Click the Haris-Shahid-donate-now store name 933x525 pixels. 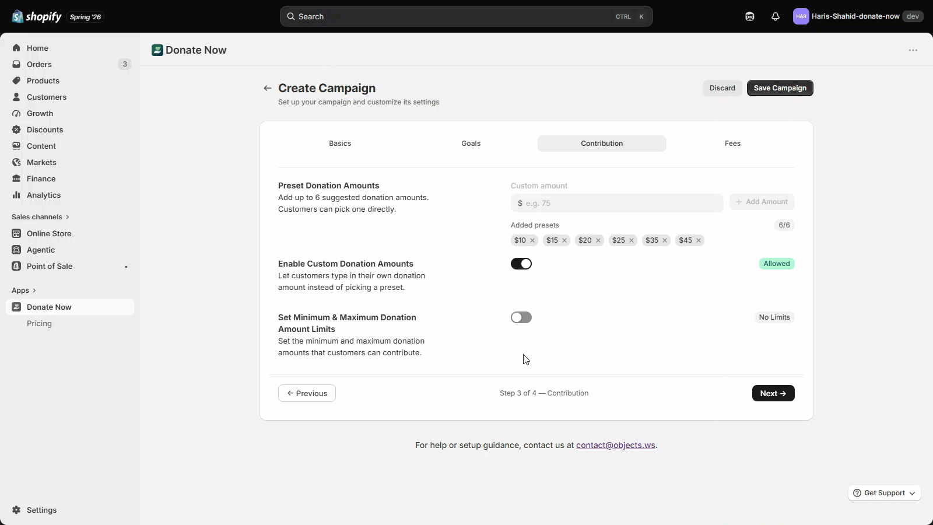855,16
